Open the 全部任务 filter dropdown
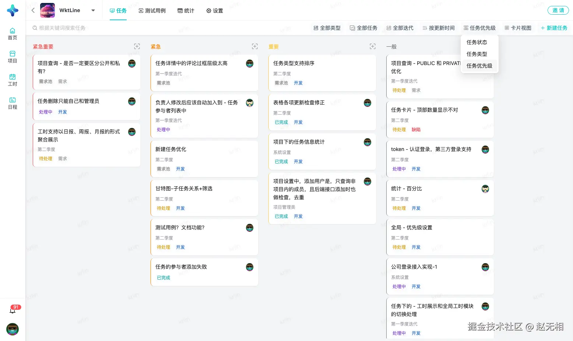573x341 pixels. coord(363,28)
